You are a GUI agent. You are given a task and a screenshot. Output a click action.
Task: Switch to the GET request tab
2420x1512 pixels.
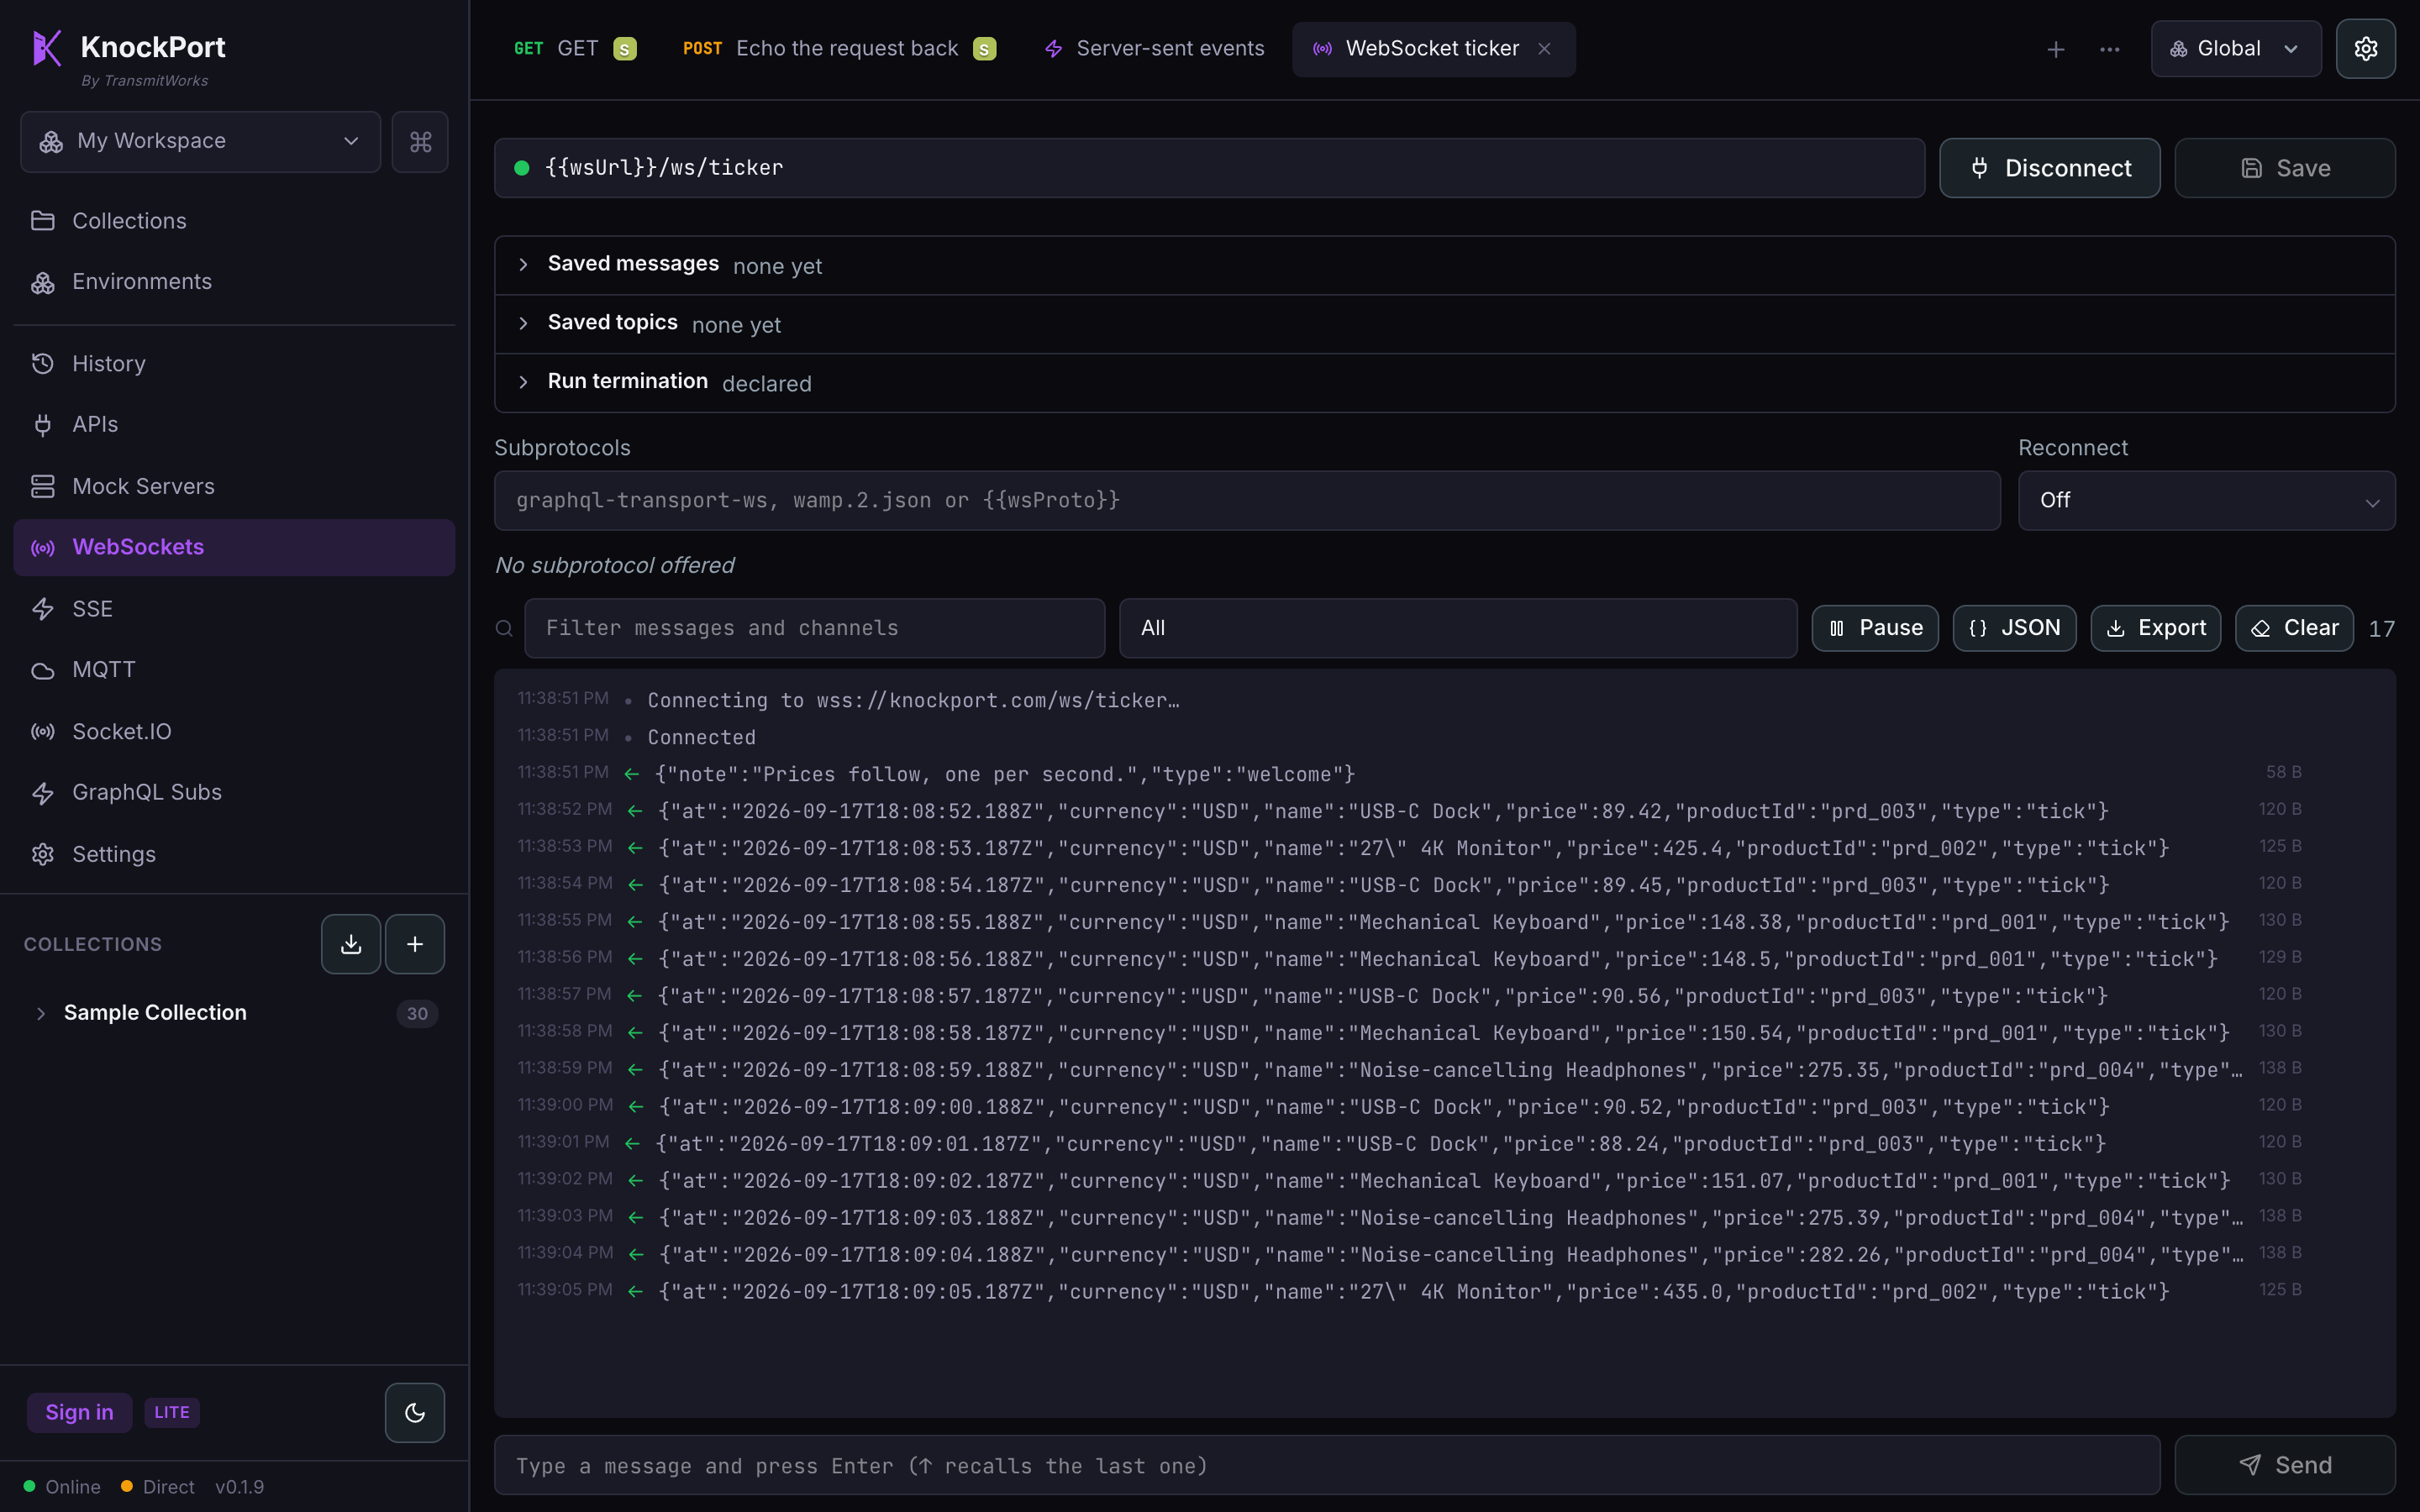tap(574, 49)
